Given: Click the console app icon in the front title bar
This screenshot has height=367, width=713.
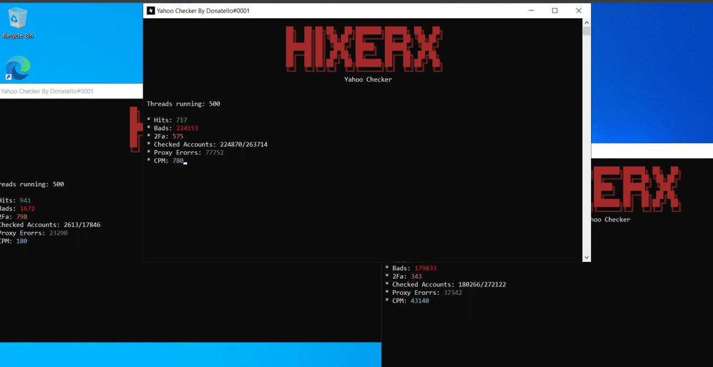Looking at the screenshot, I should tap(150, 11).
